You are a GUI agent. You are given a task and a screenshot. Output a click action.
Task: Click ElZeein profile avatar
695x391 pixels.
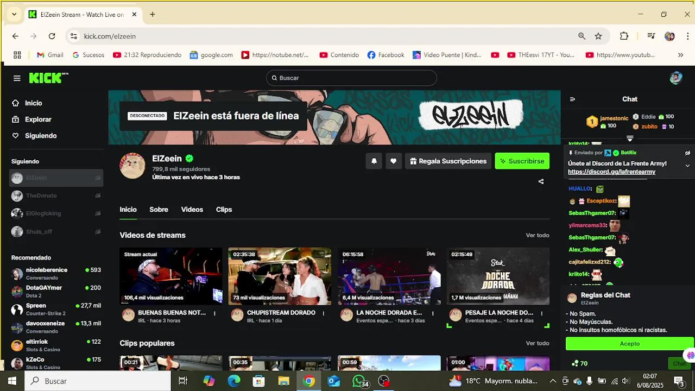[132, 166]
